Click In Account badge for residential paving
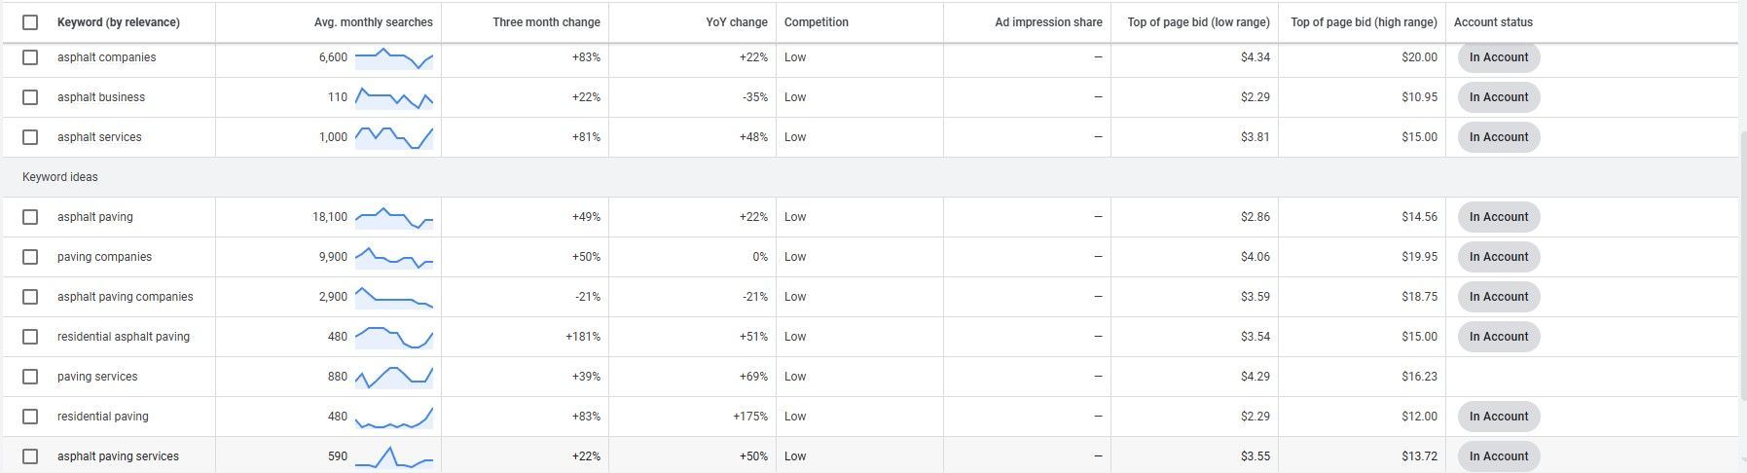 [1499, 417]
